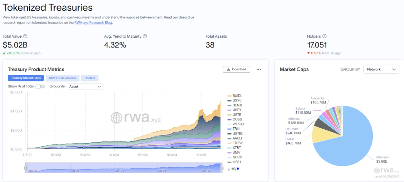Viewport: 404px width, 182px height.
Task: Click the legend previous page arrow
Action: coord(229,169)
